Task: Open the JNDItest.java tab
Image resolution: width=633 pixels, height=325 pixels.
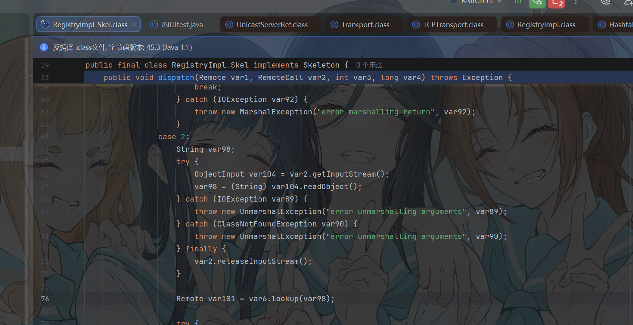Action: coord(177,25)
